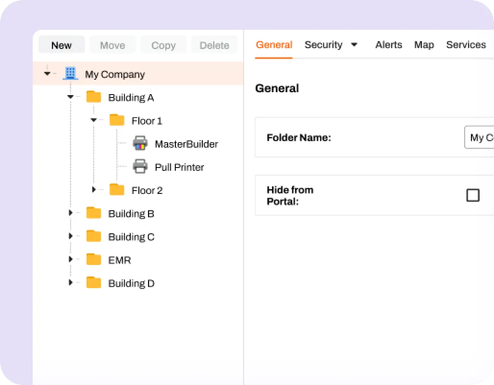Click the MasterBuilder color printer icon
The image size is (494, 385).
click(x=140, y=144)
